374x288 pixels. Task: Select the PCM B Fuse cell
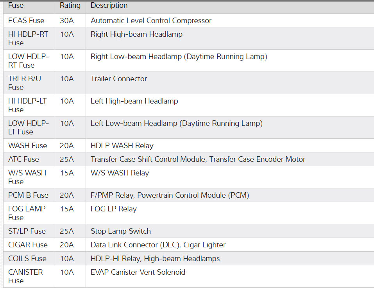[x=28, y=195]
